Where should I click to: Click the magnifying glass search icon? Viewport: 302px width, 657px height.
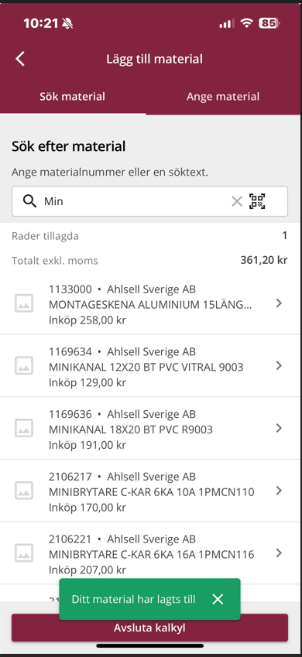tap(29, 201)
